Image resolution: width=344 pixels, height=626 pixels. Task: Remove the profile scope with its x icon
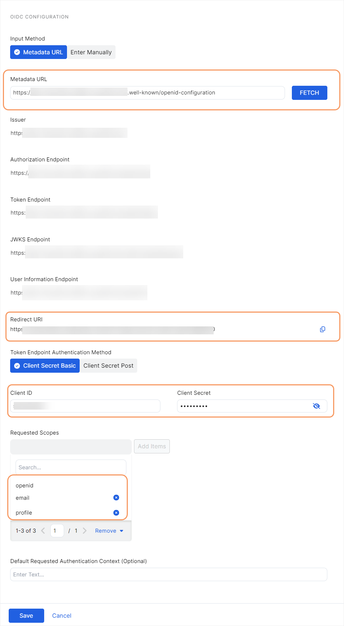[x=116, y=513]
